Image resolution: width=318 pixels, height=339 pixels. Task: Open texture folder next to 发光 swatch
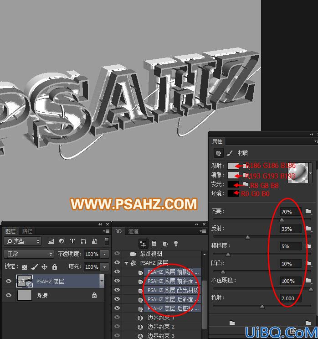pos(246,184)
